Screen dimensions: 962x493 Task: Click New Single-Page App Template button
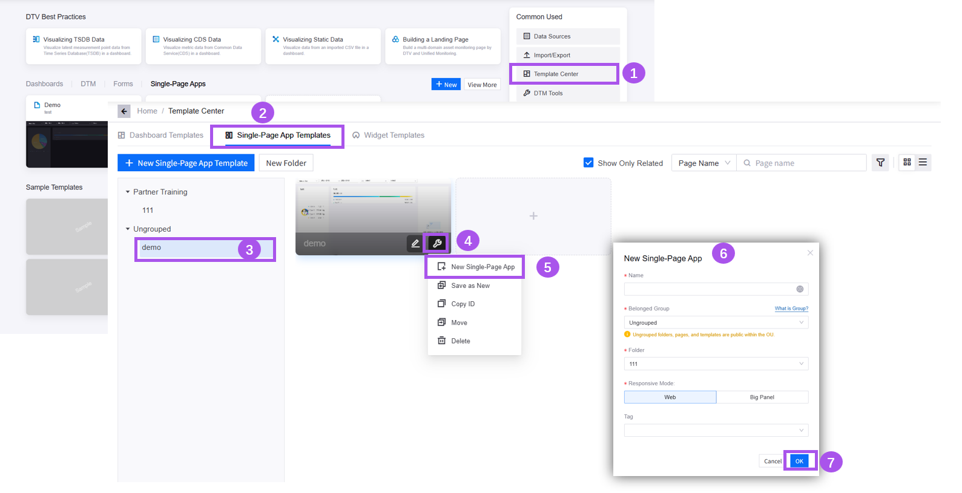click(186, 163)
